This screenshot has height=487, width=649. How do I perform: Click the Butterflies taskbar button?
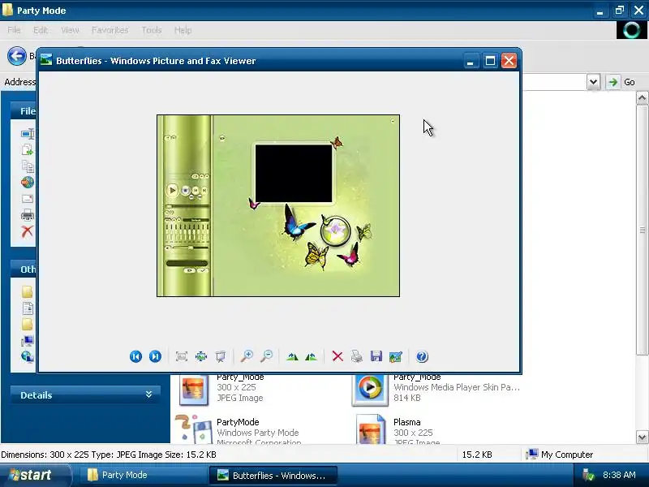click(273, 475)
